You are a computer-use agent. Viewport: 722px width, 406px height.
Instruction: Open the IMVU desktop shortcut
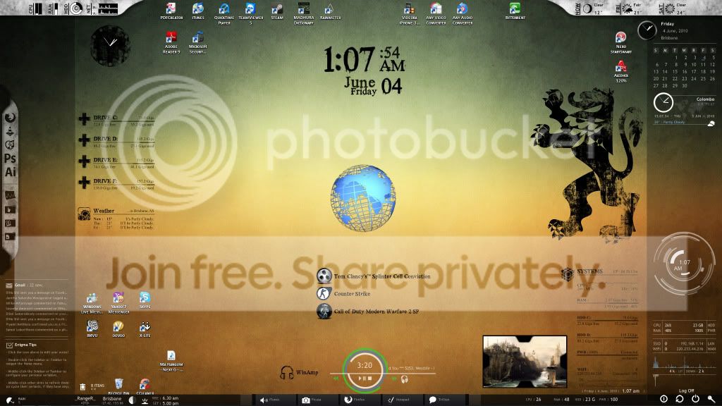92,328
